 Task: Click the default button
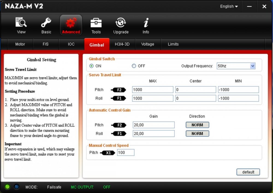(248, 172)
